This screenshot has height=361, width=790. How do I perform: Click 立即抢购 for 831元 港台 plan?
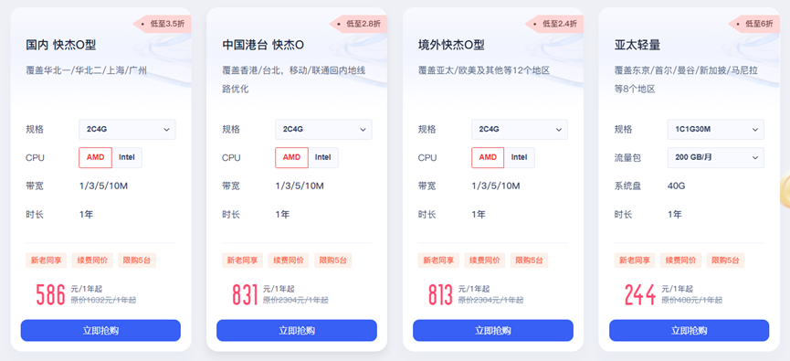click(297, 331)
